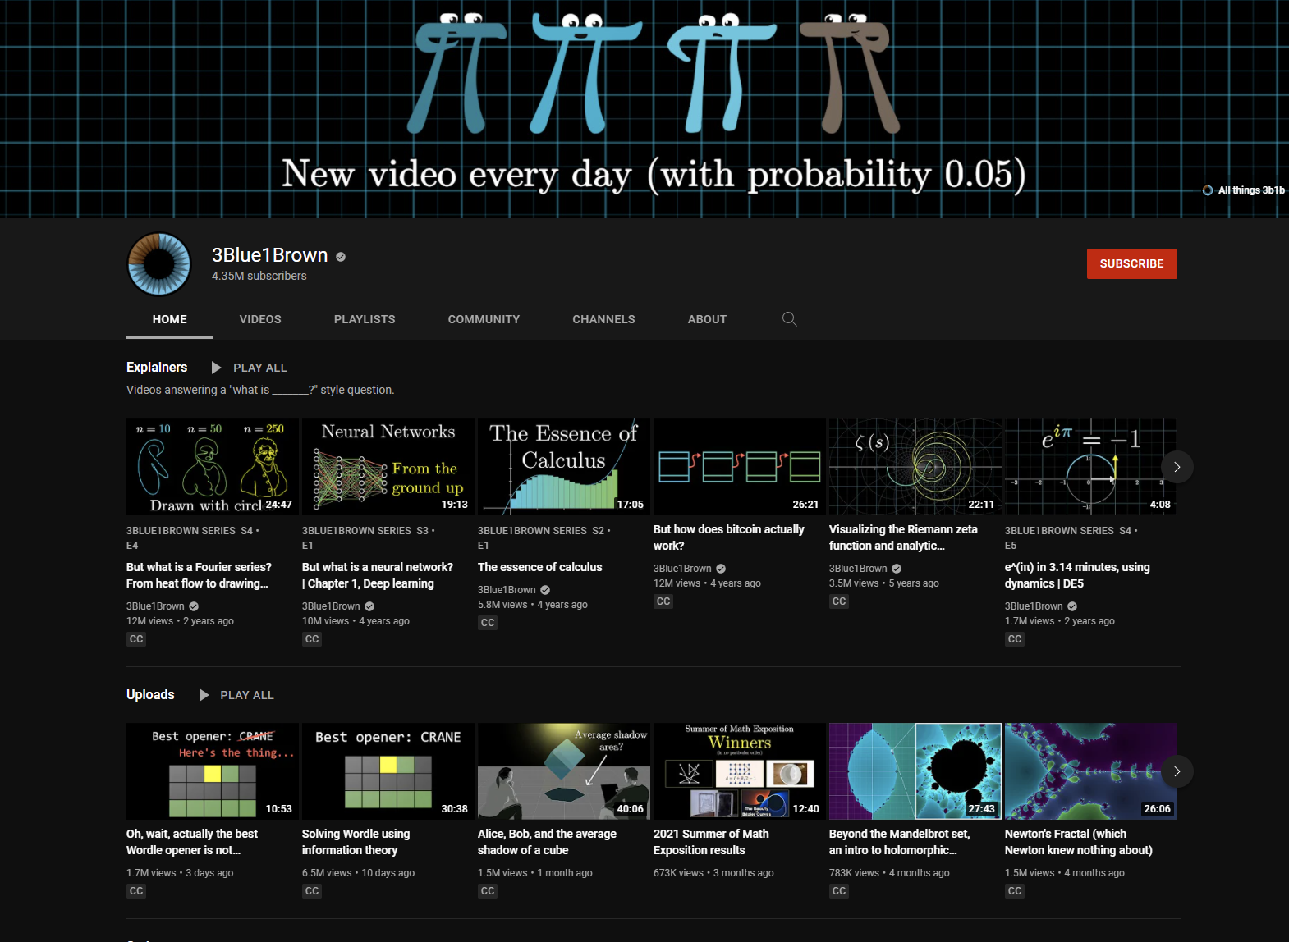This screenshot has height=942, width=1289.
Task: Click title 'But what is a neural network?'
Action: [x=378, y=575]
